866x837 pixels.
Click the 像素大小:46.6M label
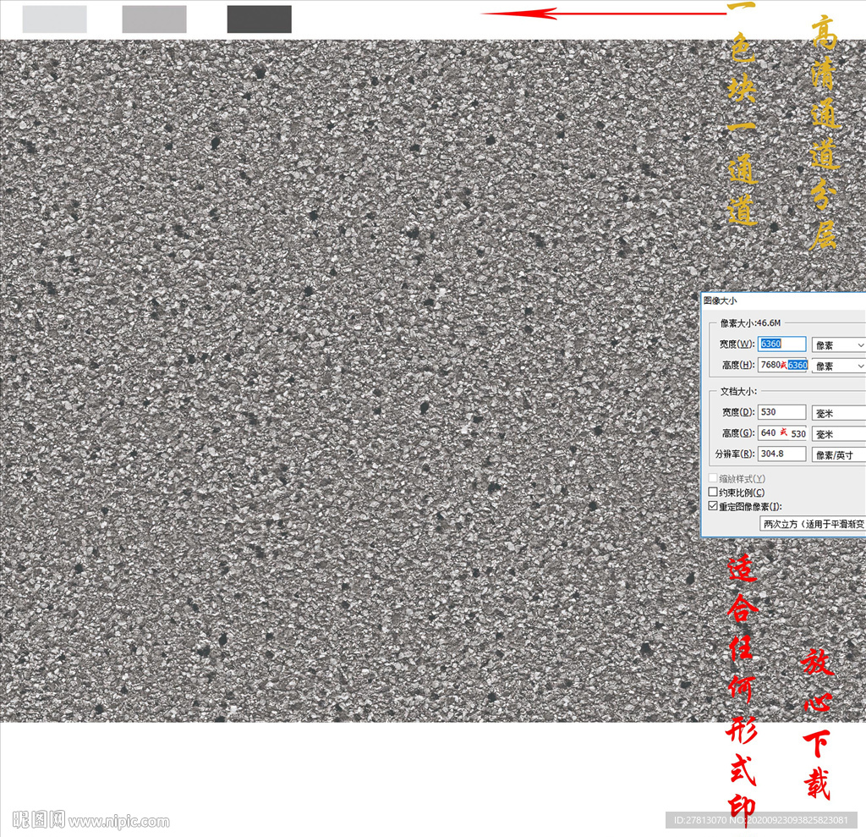(751, 322)
